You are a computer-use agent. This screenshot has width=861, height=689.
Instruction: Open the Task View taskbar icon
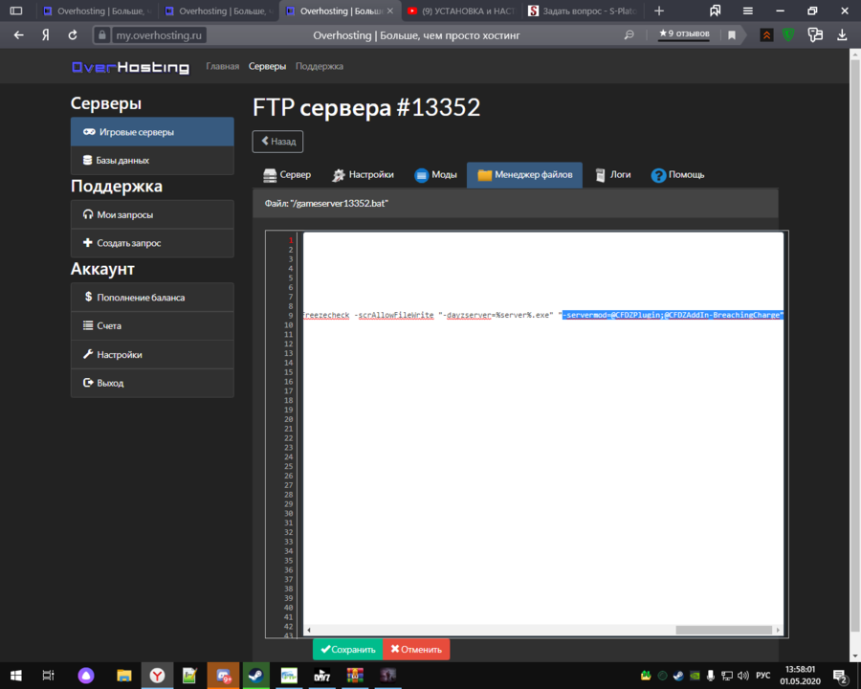(x=49, y=676)
